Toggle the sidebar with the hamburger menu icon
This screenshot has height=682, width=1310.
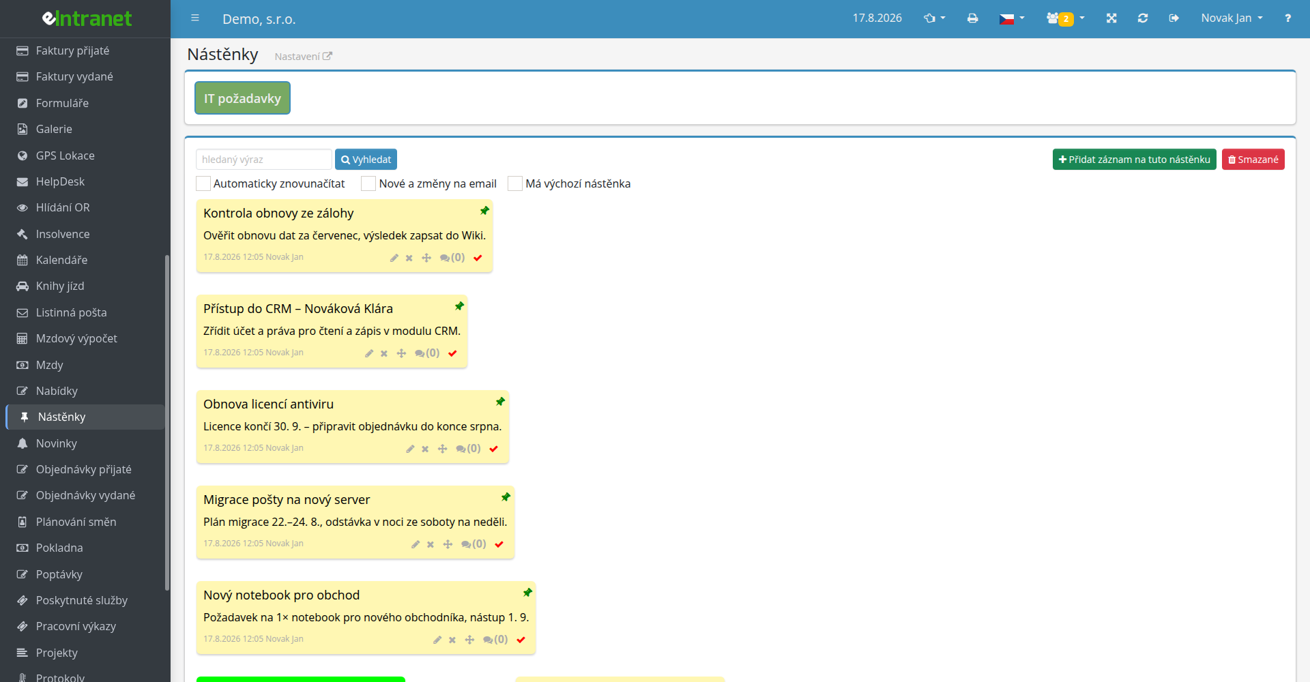click(x=195, y=18)
